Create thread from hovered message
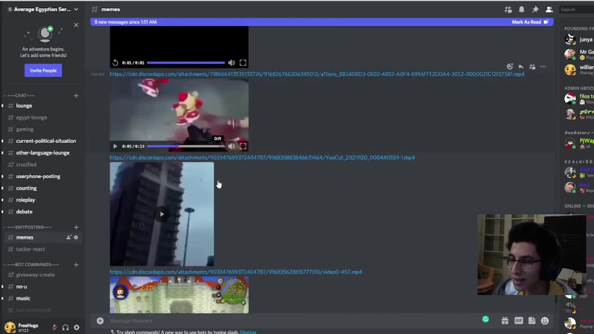This screenshot has width=594, height=334. point(532,67)
